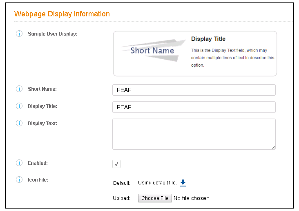Click the Choose File upload button
299x211 pixels.
coord(155,198)
